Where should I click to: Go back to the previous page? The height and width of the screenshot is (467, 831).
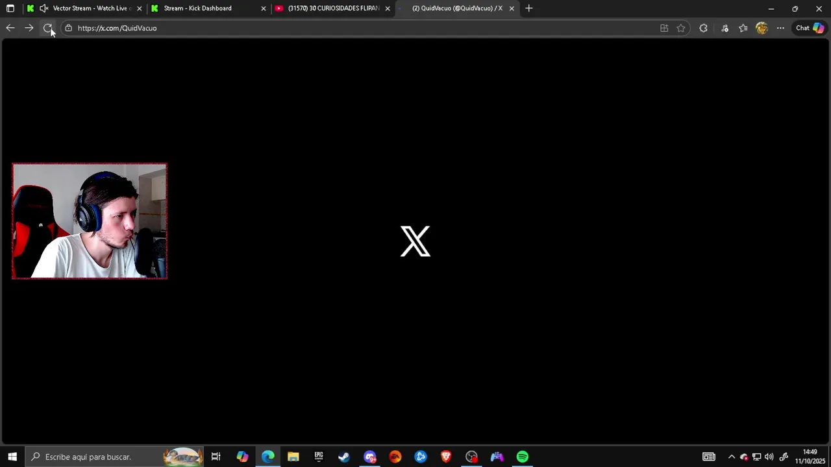pyautogui.click(x=10, y=28)
